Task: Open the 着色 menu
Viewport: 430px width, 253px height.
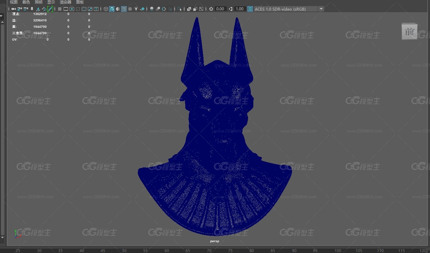Action: (26, 2)
